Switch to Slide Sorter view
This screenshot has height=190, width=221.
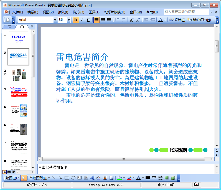(9, 172)
